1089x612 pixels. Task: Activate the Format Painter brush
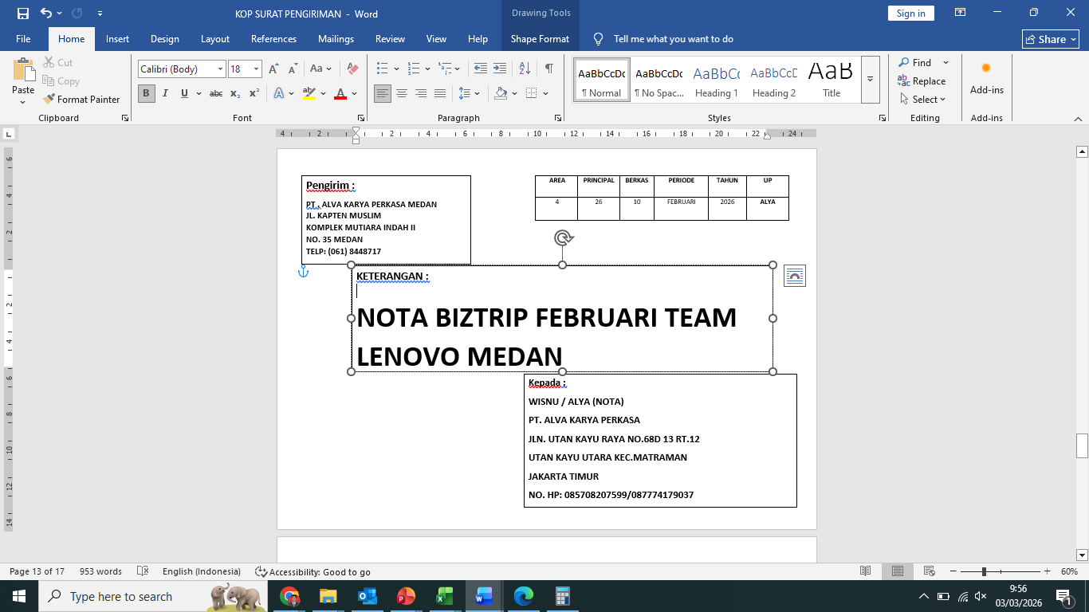coord(81,100)
